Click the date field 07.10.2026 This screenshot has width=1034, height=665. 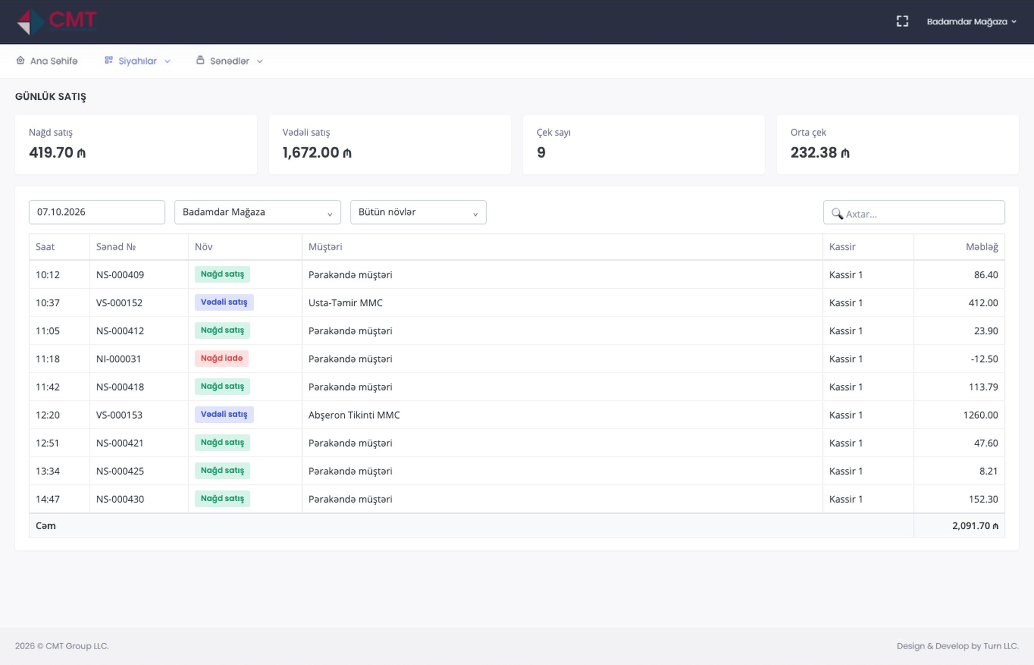pos(97,212)
